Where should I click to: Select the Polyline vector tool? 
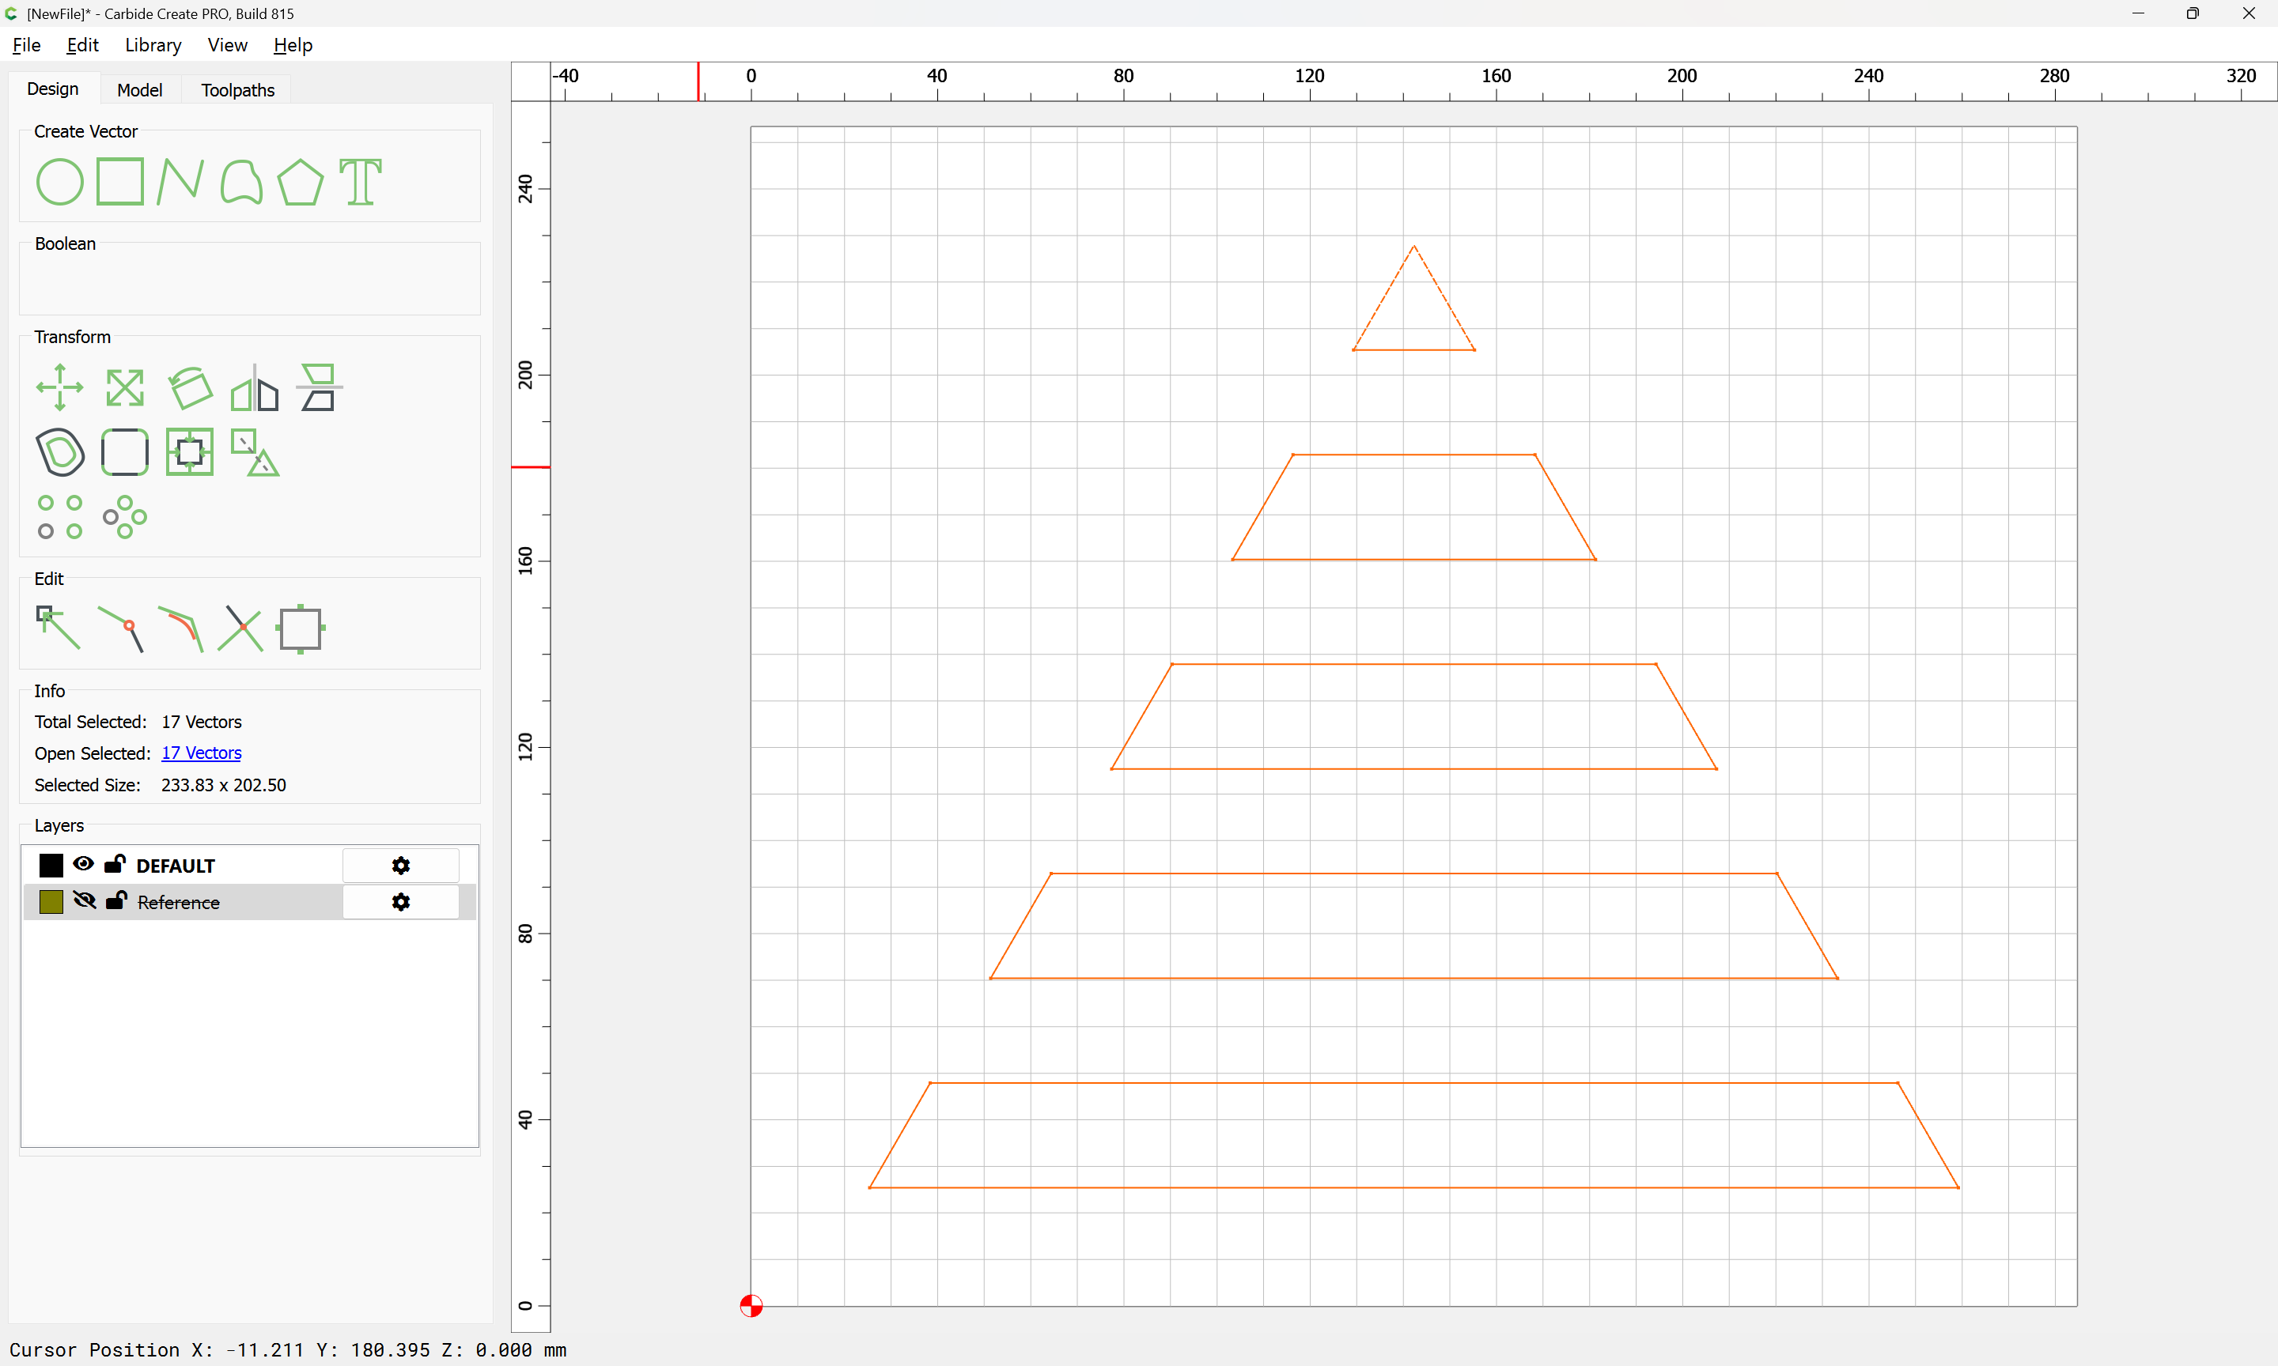tap(180, 181)
